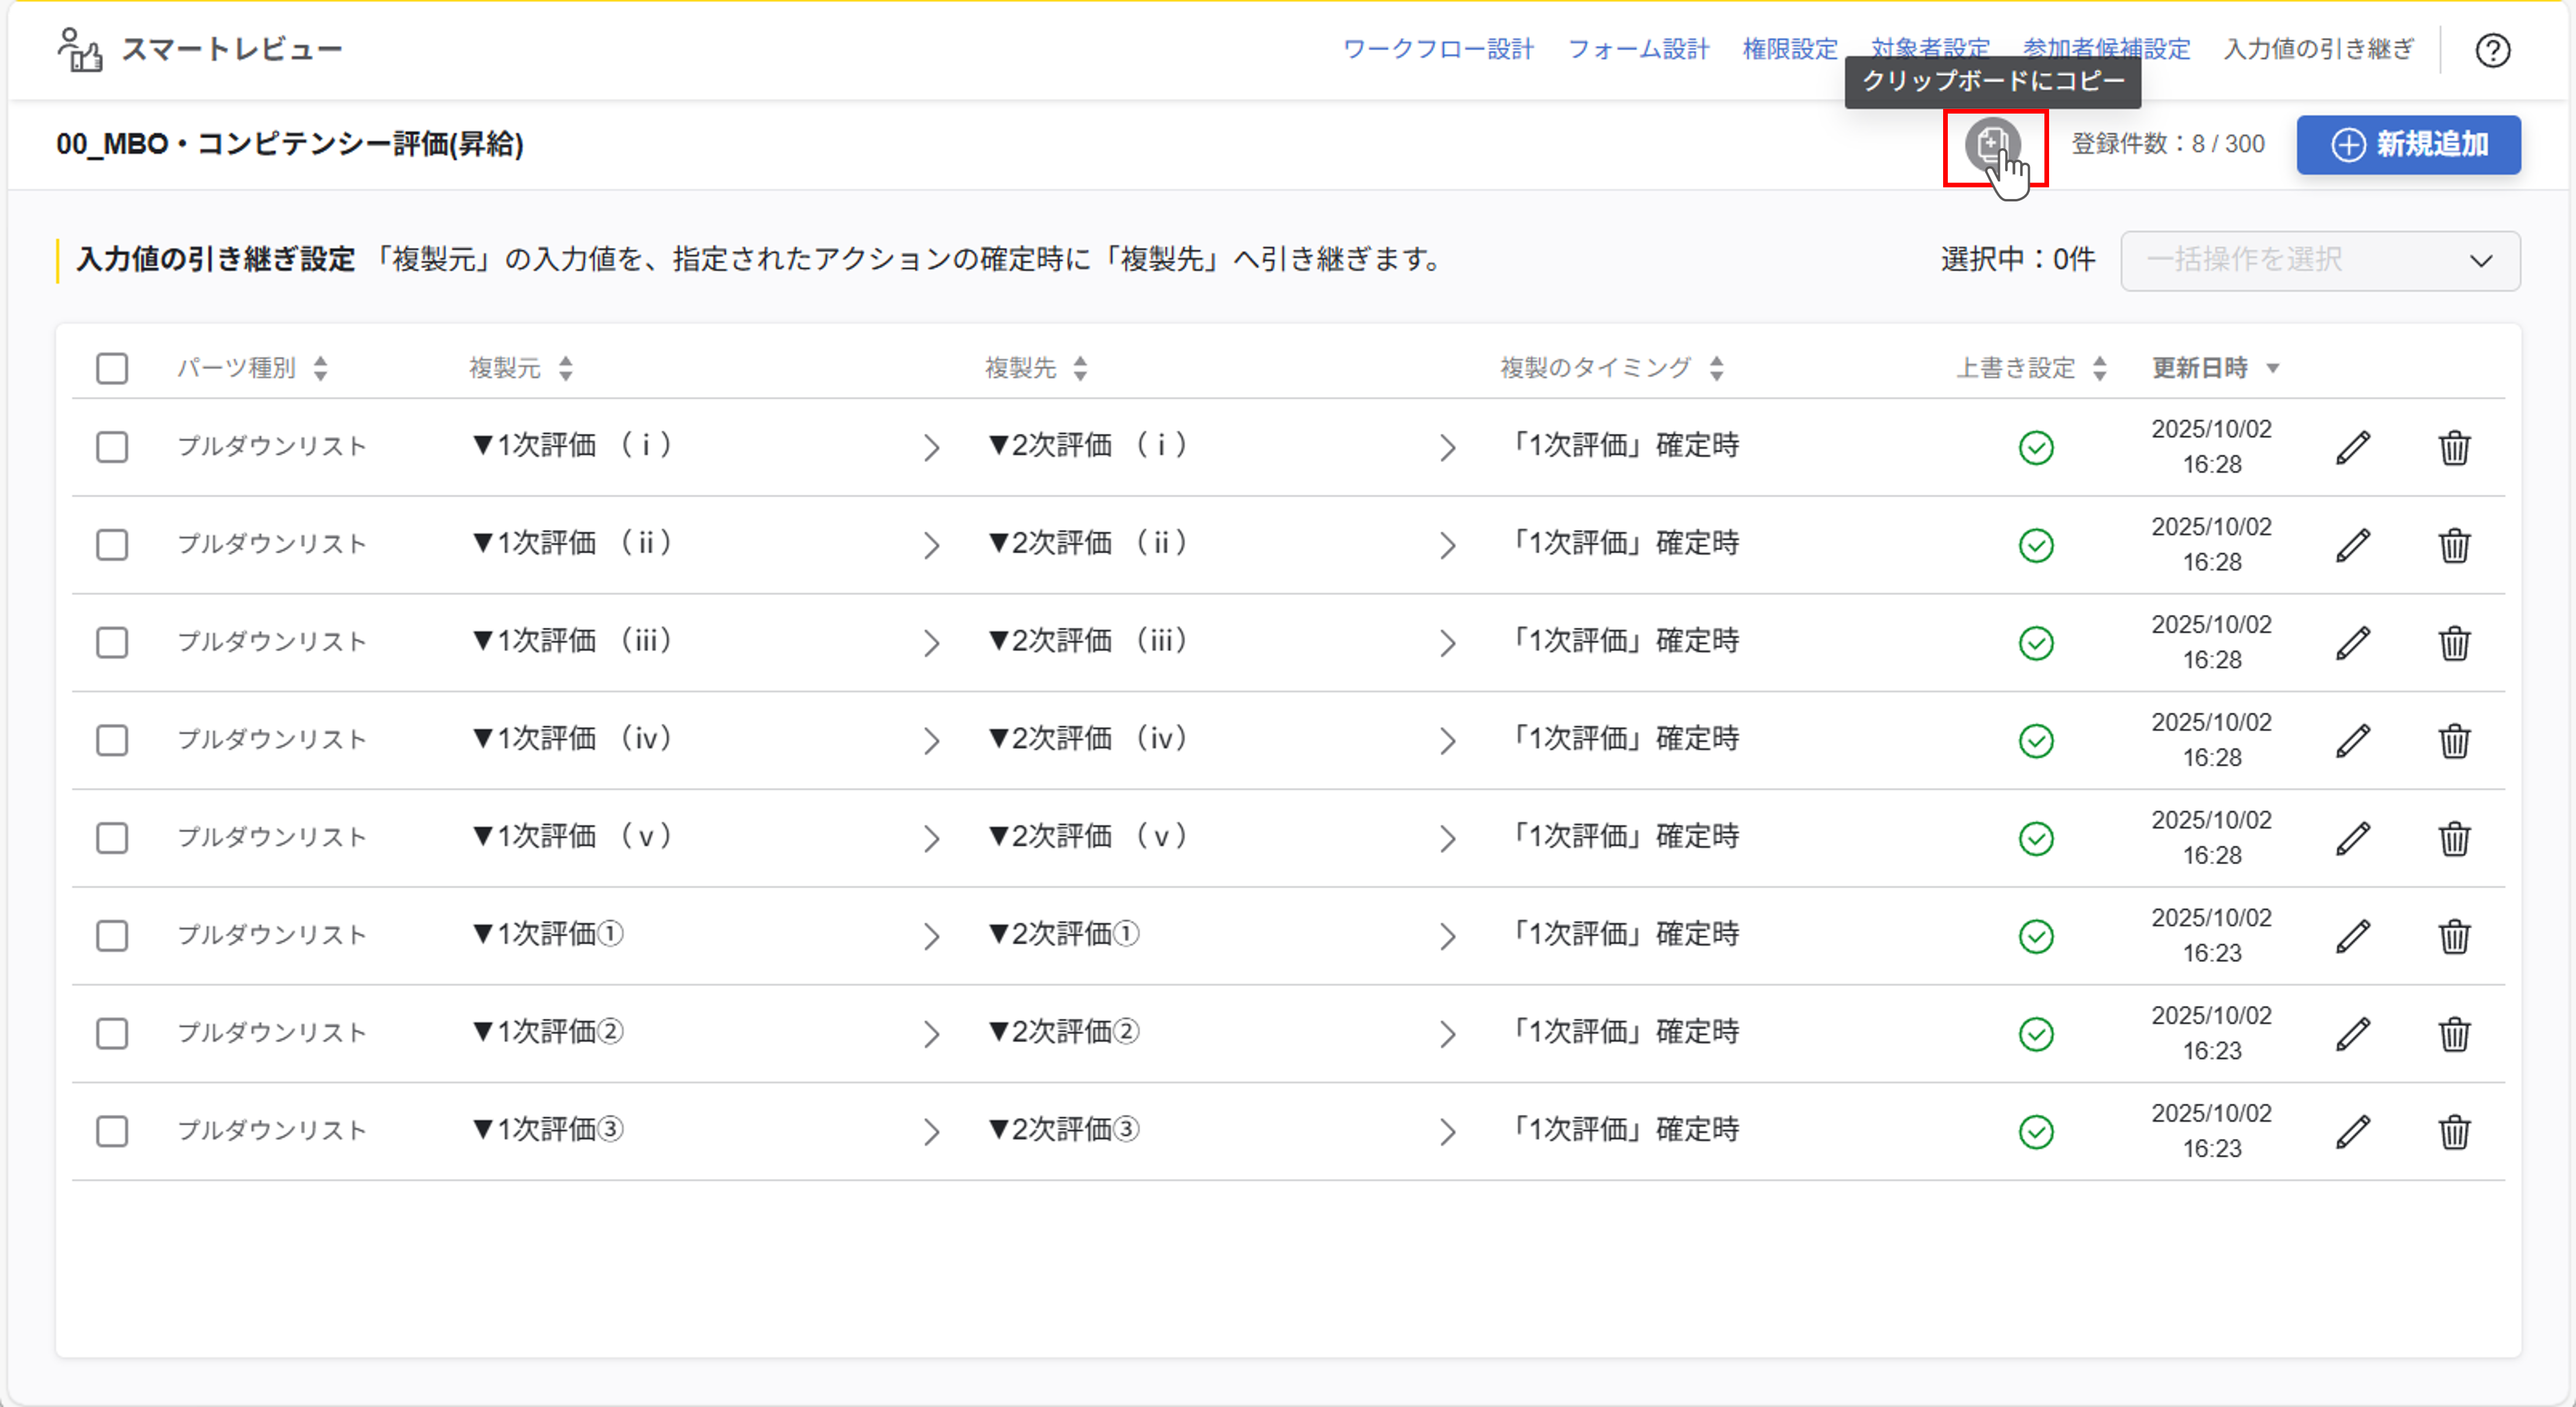This screenshot has height=1407, width=2576.
Task: Click trash icon for the 1次評価① row
Action: (2454, 936)
